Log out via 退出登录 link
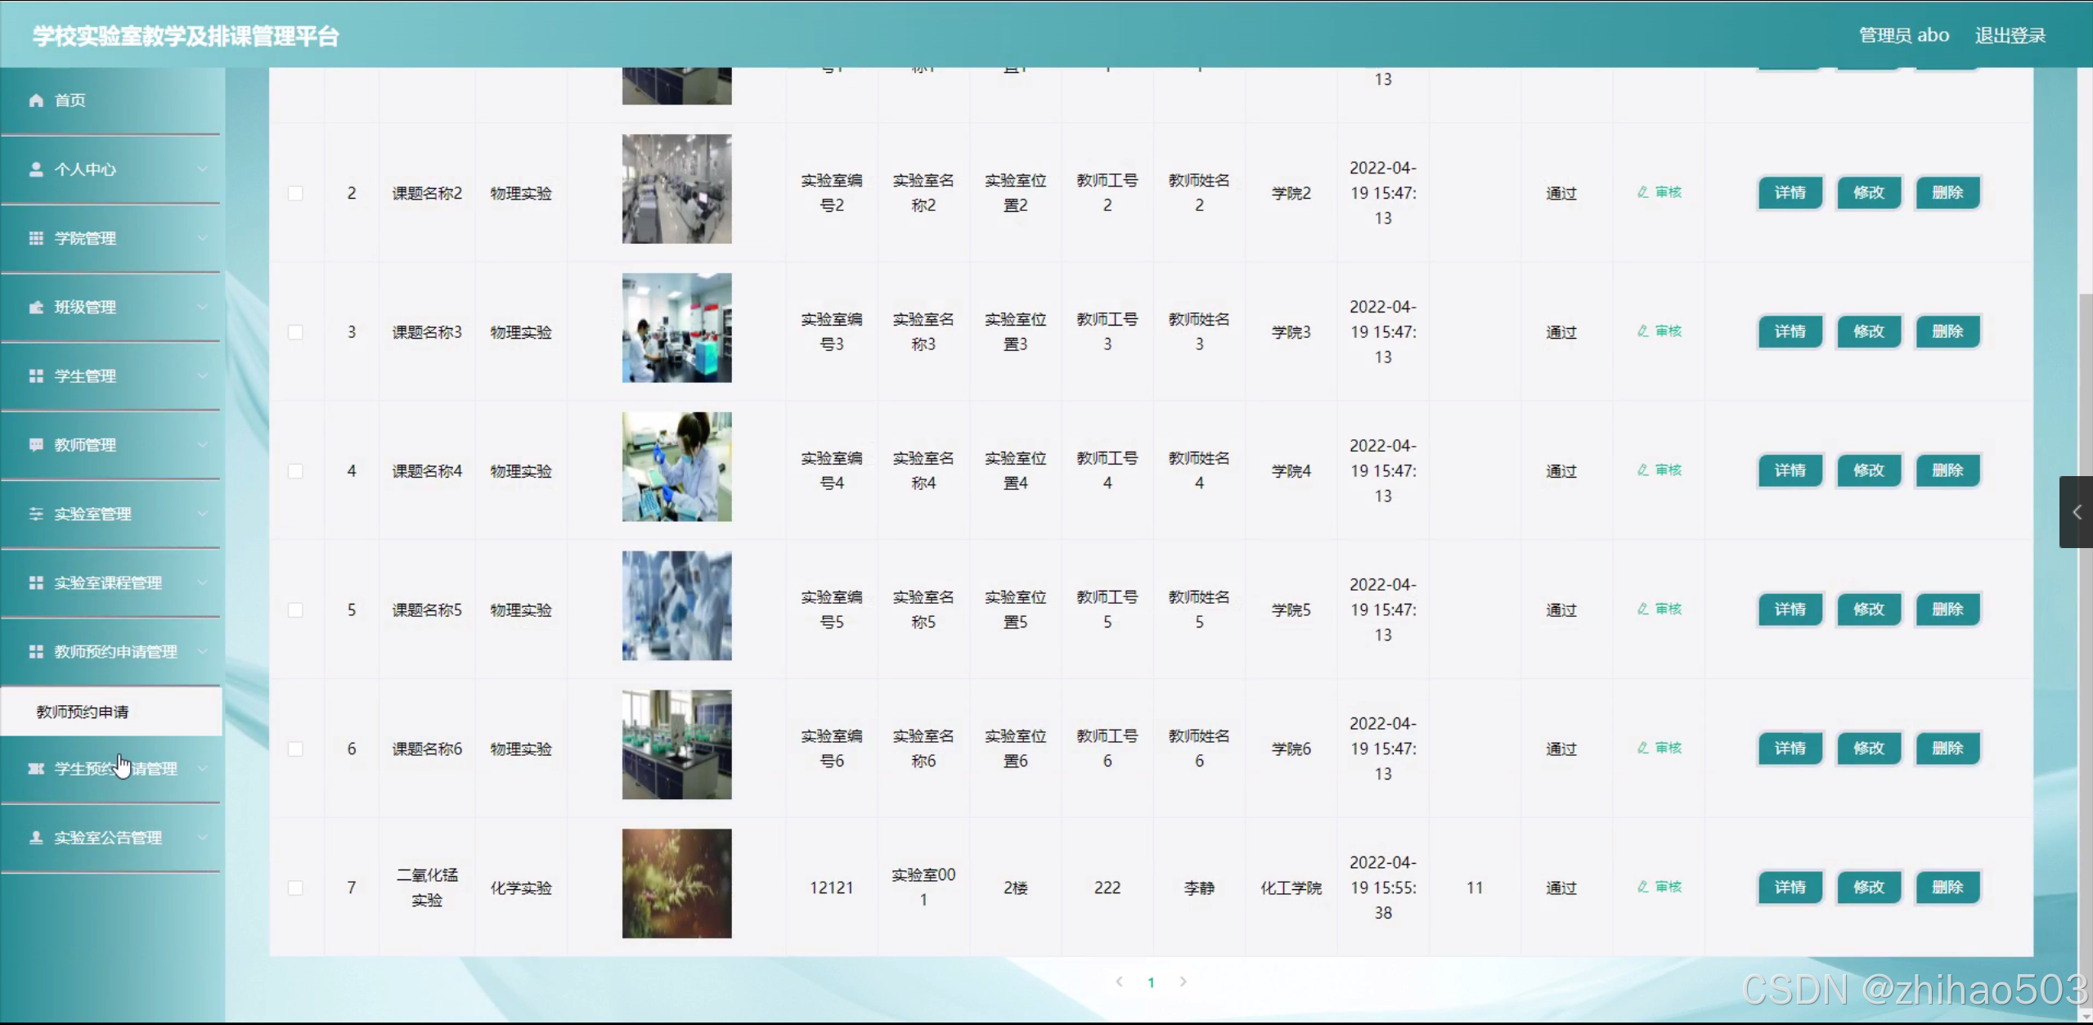 (2010, 35)
